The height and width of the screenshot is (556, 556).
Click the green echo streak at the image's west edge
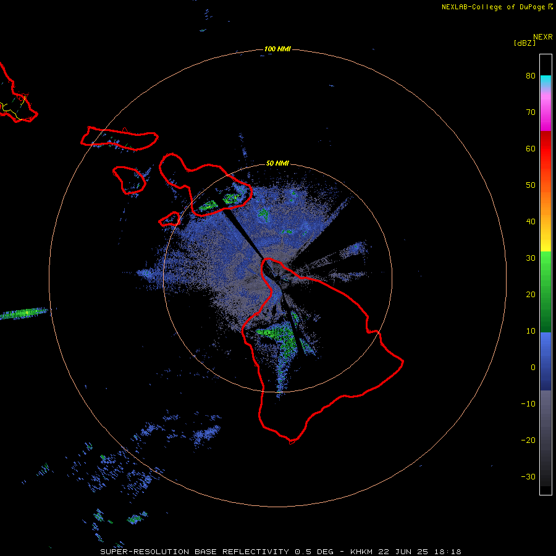click(x=24, y=313)
